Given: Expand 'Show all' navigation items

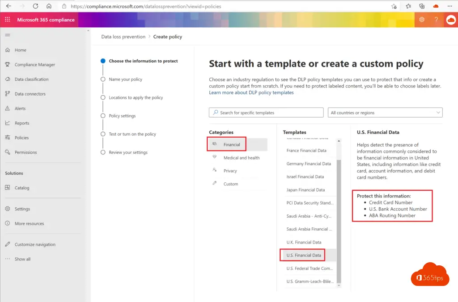Looking at the screenshot, I should (x=22, y=259).
